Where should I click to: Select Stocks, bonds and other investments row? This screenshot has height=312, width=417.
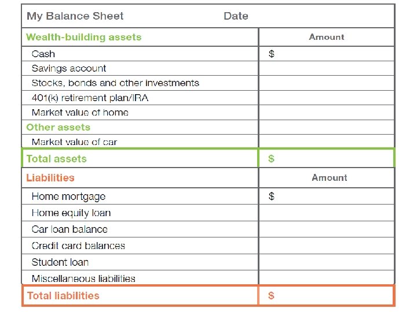click(x=115, y=83)
